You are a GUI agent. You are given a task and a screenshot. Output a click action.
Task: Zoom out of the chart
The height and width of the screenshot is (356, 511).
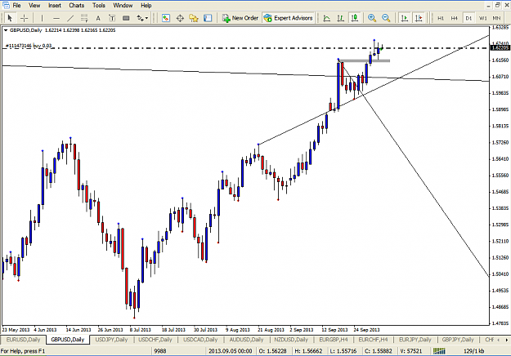pos(386,18)
